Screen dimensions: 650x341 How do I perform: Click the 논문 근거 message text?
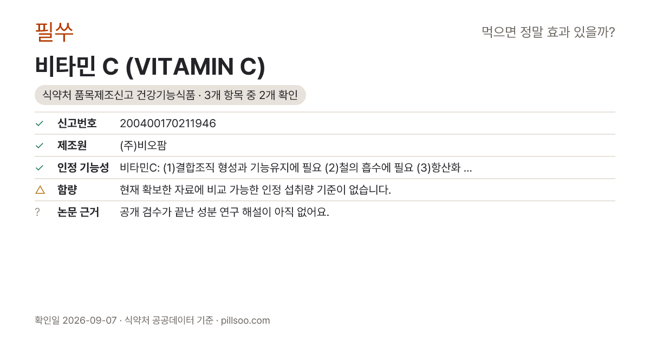(x=224, y=212)
